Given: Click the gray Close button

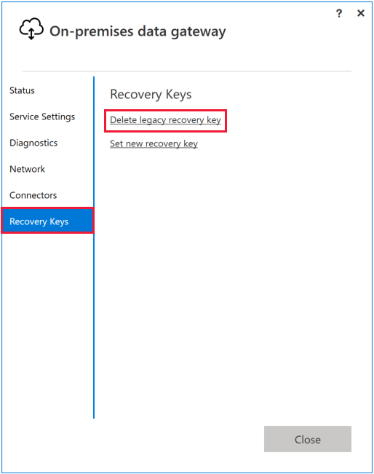Looking at the screenshot, I should tap(308, 439).
